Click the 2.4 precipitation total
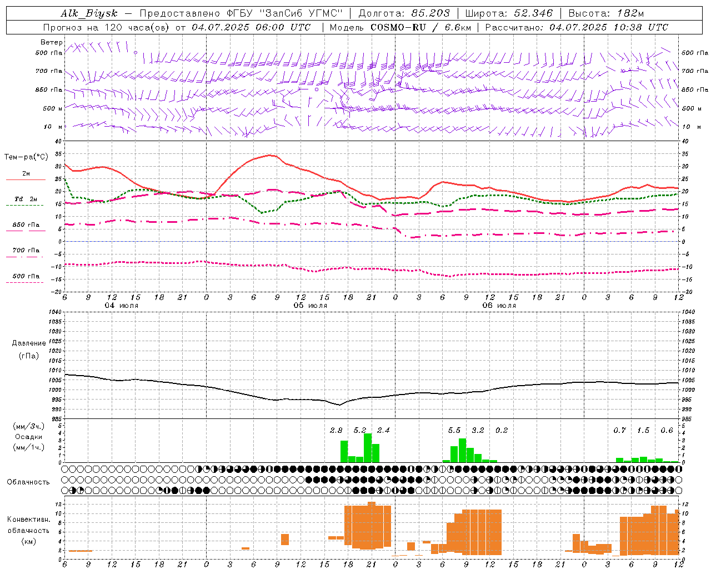 pos(383,430)
